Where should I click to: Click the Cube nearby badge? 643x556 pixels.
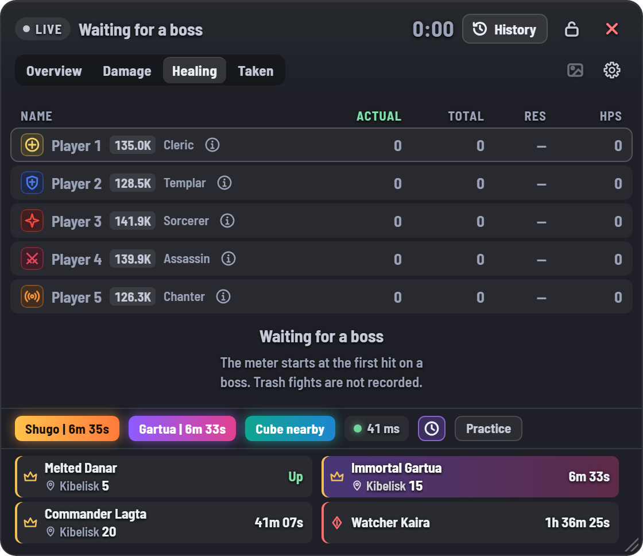tap(290, 429)
